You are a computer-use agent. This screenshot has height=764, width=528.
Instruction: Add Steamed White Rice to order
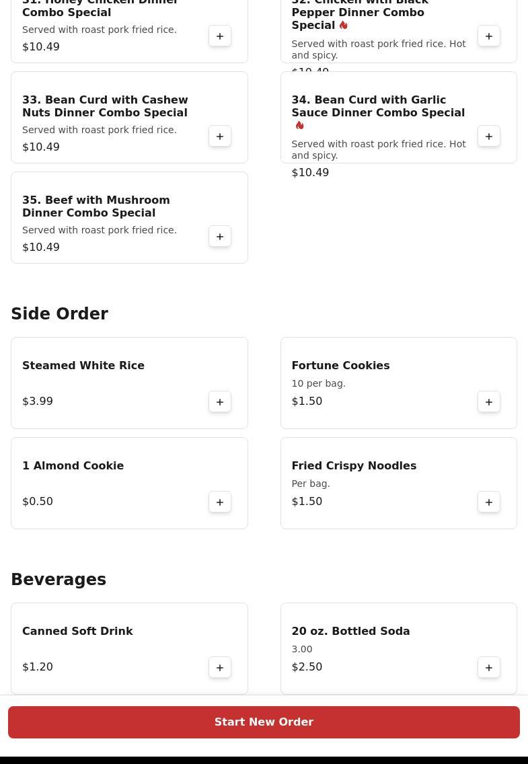(x=220, y=402)
